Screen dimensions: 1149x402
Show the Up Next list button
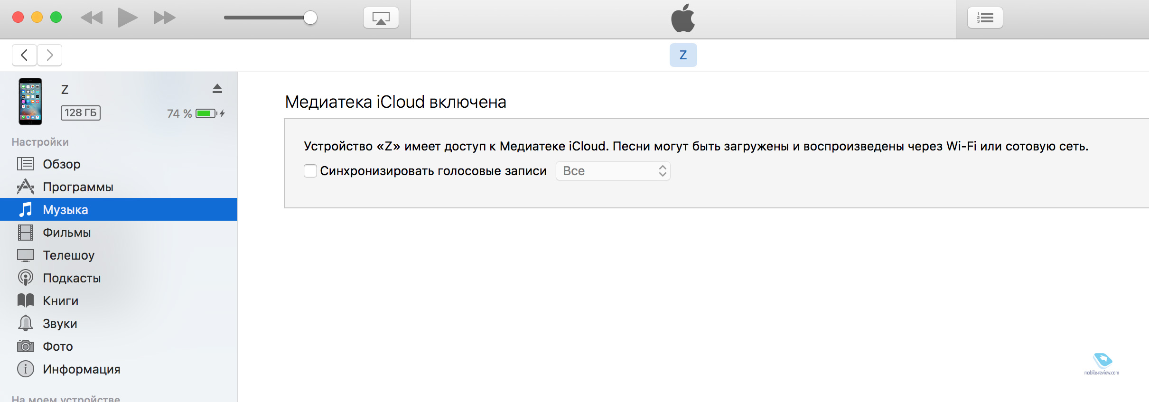[985, 18]
